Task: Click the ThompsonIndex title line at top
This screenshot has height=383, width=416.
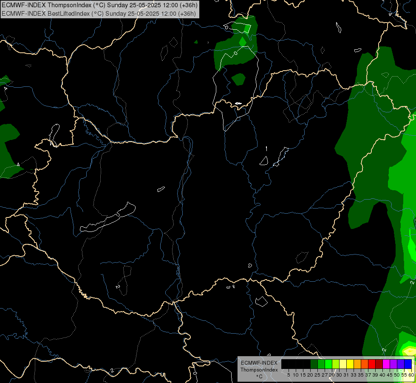Action: tap(100, 5)
